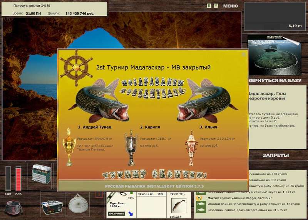Click the blue arrow next to НАСТРОИТЬ

coord(131,213)
